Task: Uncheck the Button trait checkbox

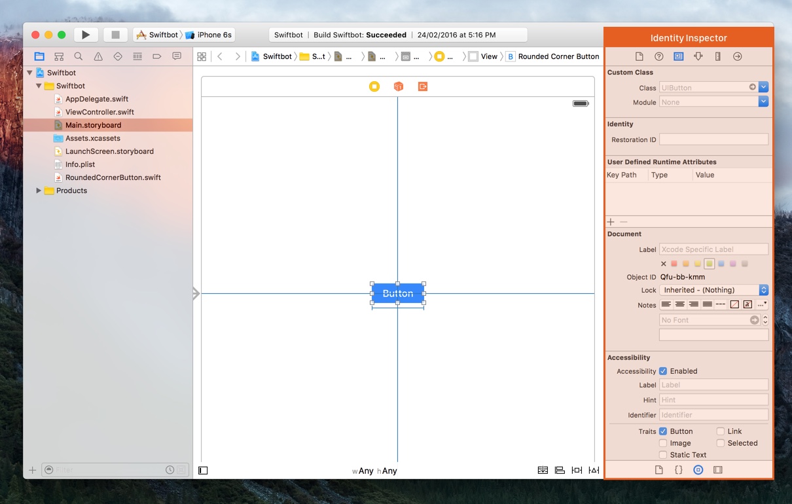Action: (x=663, y=431)
